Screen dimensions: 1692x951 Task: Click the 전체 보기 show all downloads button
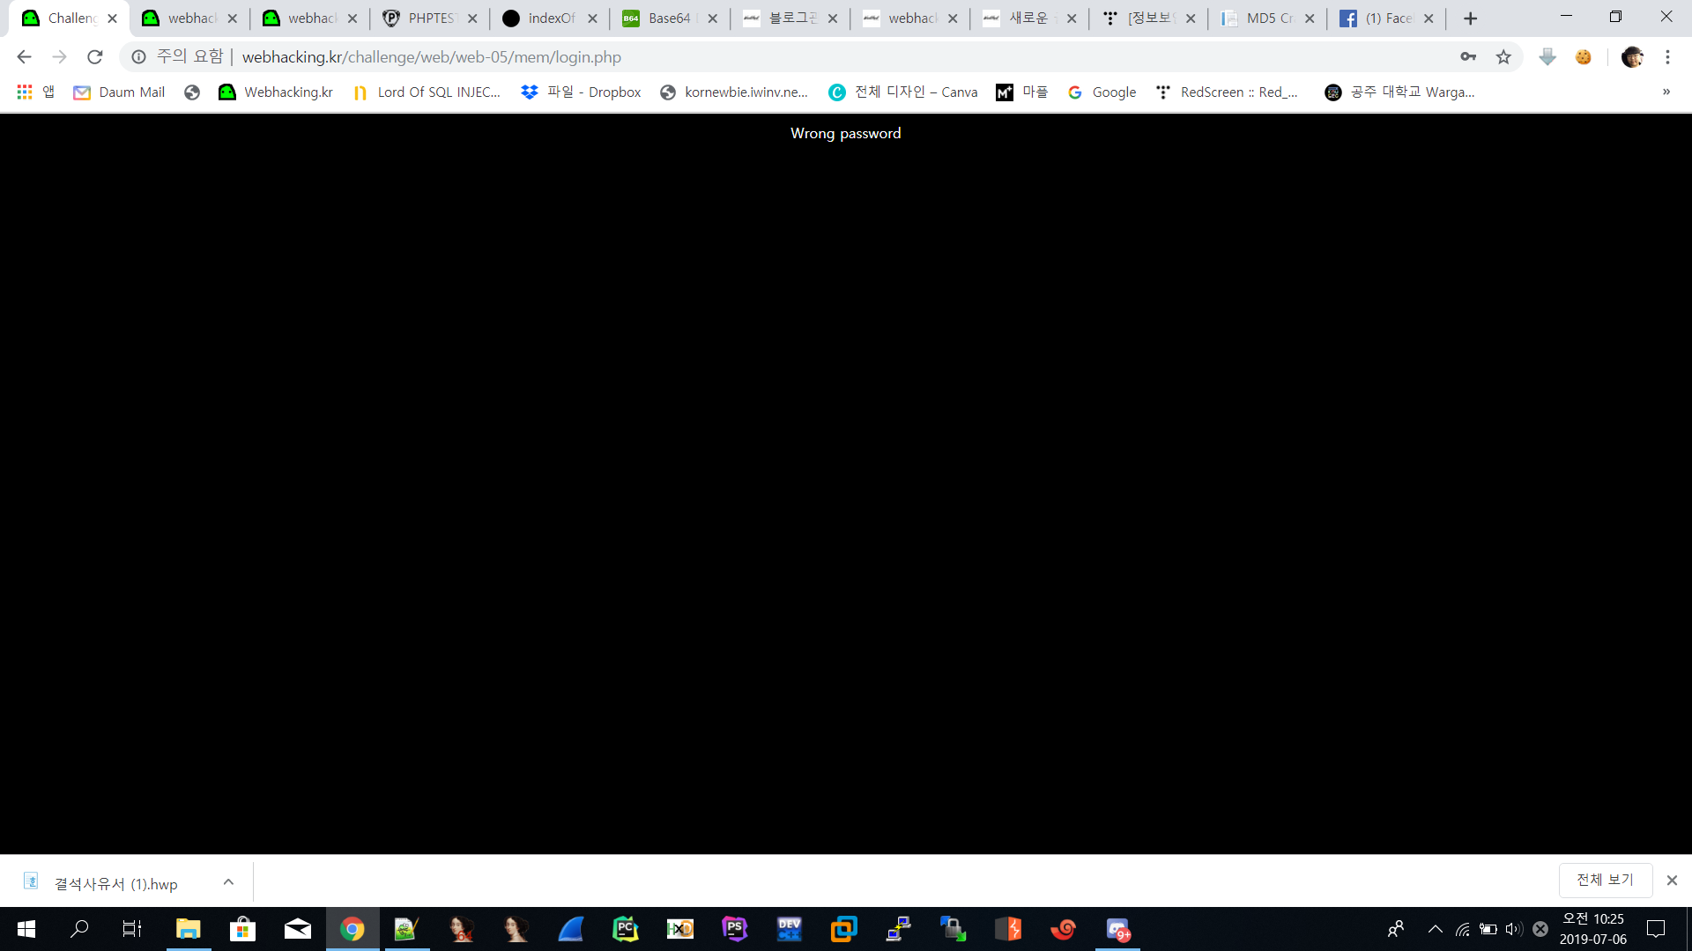pyautogui.click(x=1605, y=880)
